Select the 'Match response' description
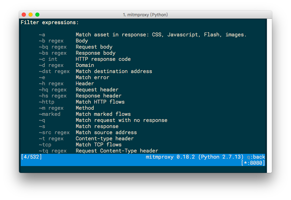 (x=97, y=127)
